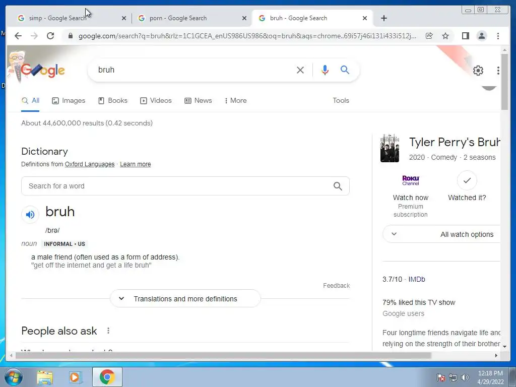Click Feedback link below definition
Viewport: 516px width, 387px height.
click(x=336, y=286)
